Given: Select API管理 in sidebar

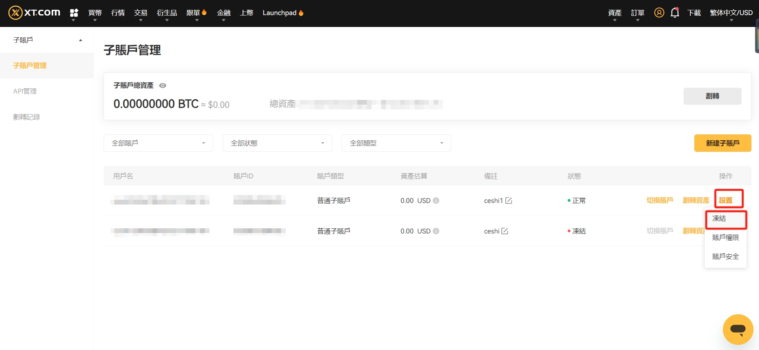Looking at the screenshot, I should [25, 91].
